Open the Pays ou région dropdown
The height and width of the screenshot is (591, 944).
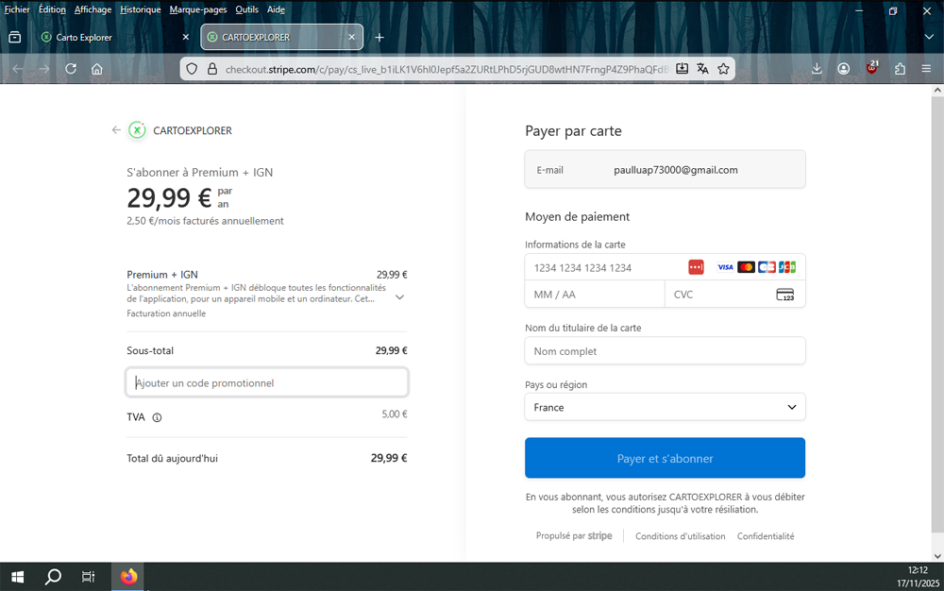(665, 408)
